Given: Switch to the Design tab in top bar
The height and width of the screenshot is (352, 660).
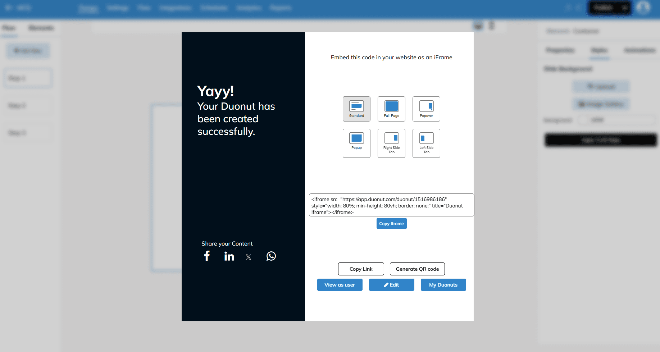Looking at the screenshot, I should (88, 8).
